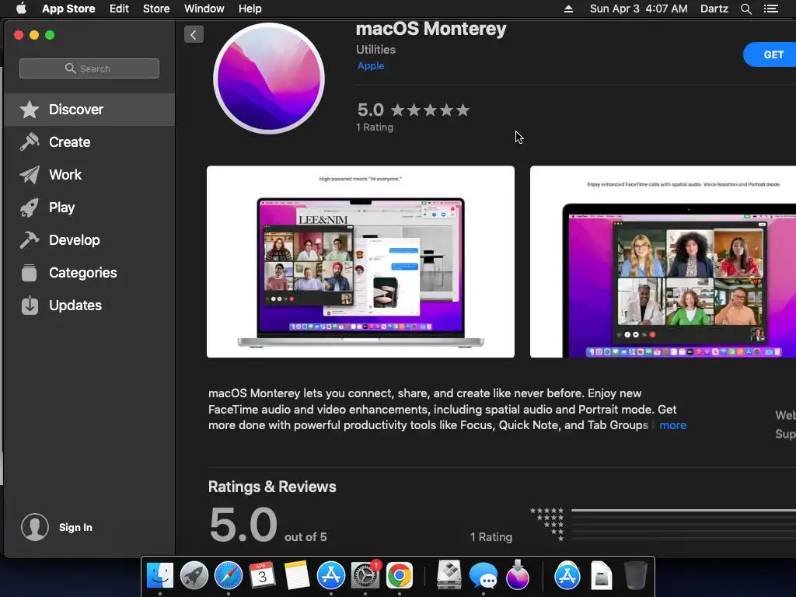Click the macOS Monterey app icon
This screenshot has height=597, width=796.
269,79
